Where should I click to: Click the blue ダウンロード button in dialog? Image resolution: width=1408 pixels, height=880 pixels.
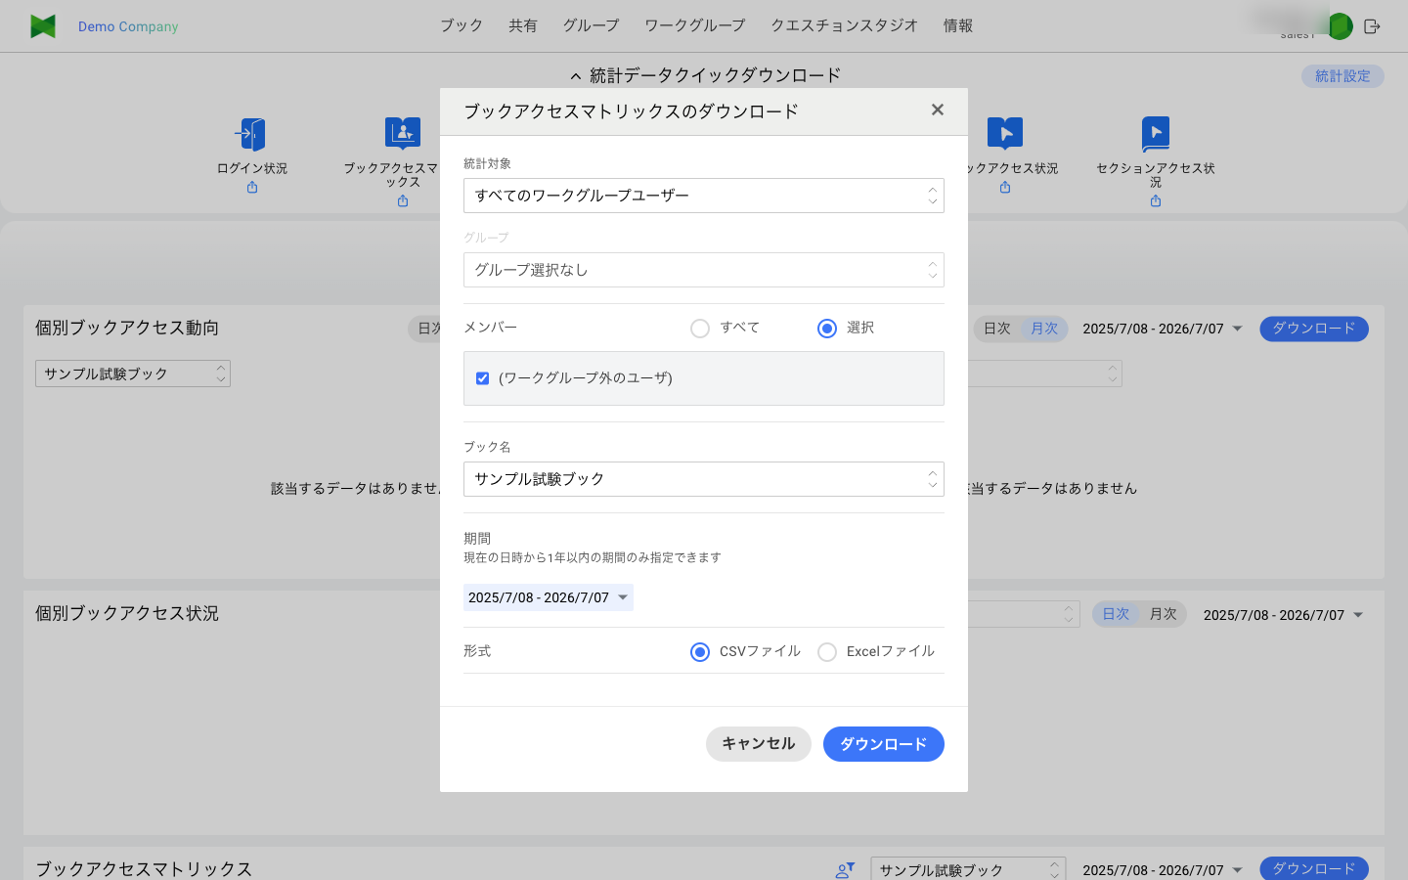click(x=884, y=744)
